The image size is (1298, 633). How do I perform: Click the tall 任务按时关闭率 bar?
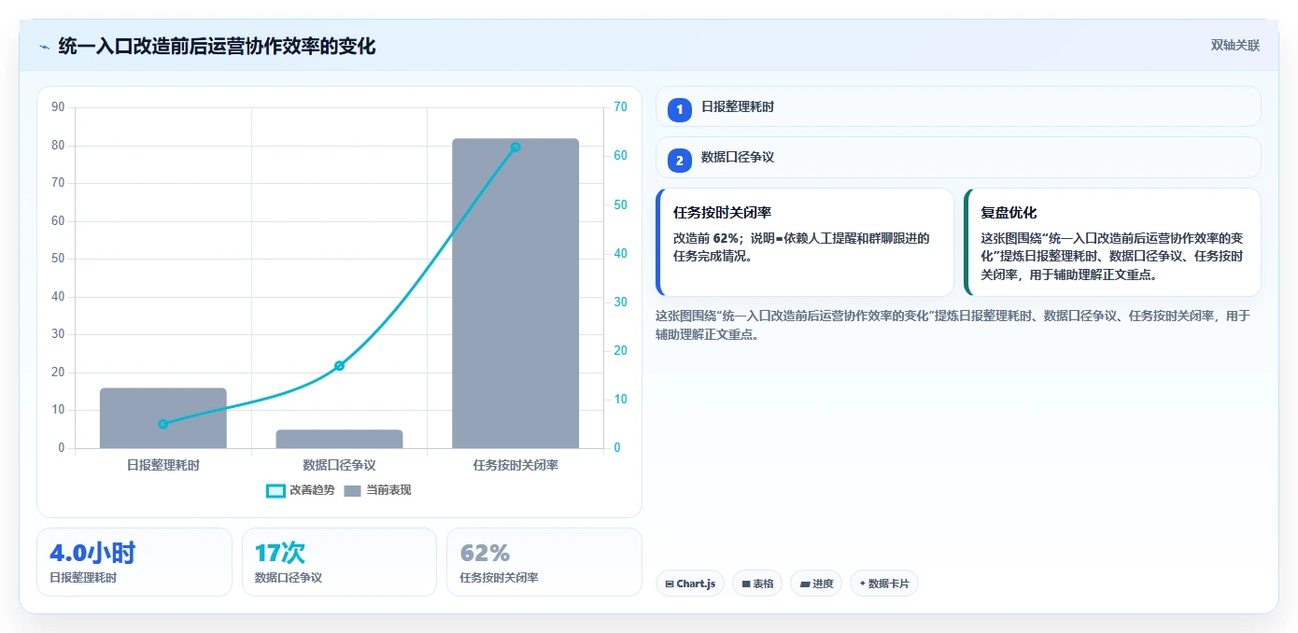pyautogui.click(x=515, y=293)
